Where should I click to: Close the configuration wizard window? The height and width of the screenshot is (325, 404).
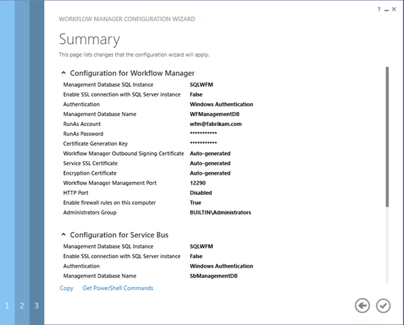tap(396, 9)
